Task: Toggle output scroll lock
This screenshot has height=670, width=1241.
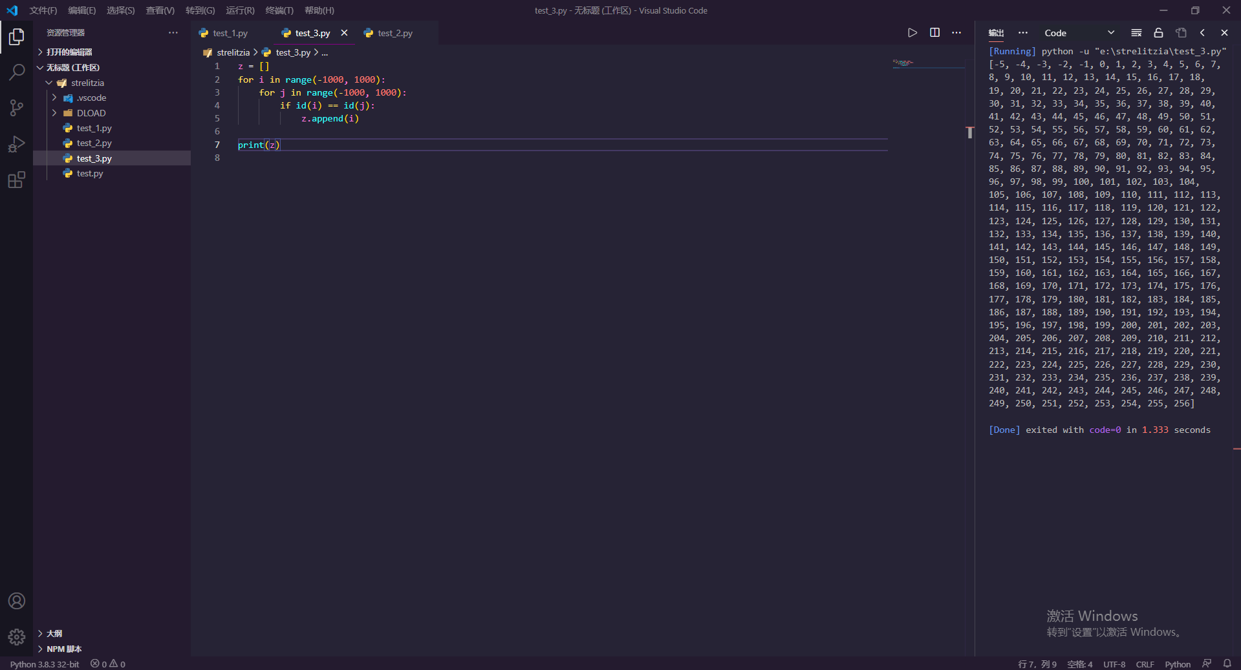Action: (1158, 33)
